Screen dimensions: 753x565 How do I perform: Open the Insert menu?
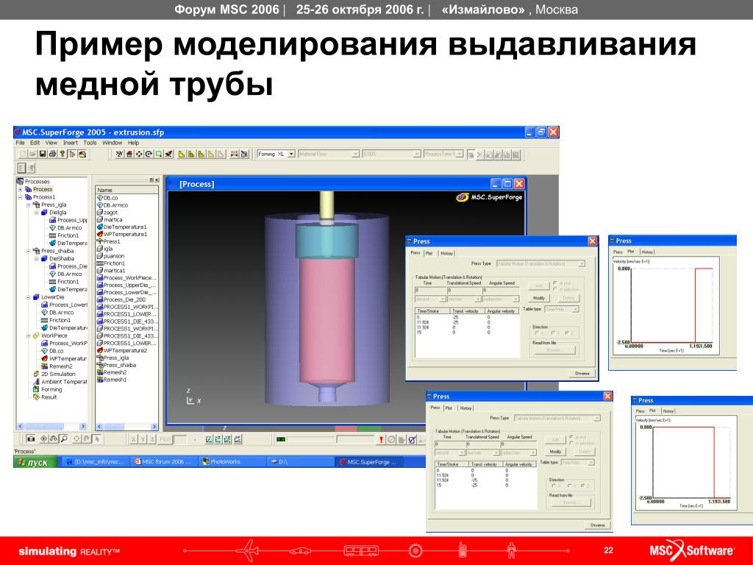[x=70, y=143]
